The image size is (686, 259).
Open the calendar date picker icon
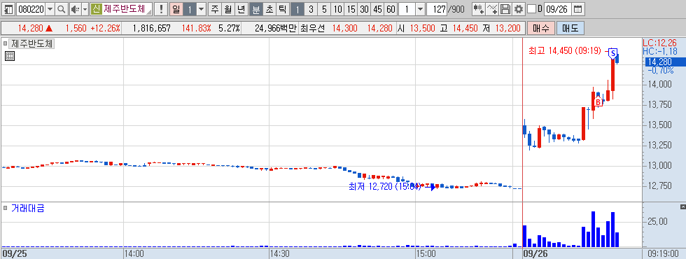(578, 8)
